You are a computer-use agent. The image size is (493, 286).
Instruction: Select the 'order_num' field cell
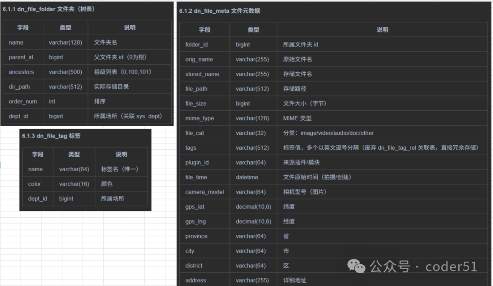(23, 101)
